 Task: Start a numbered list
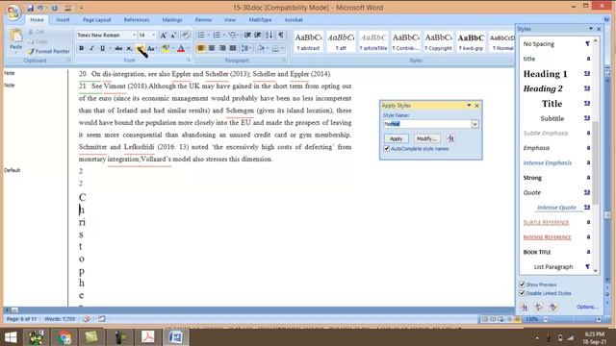click(217, 36)
